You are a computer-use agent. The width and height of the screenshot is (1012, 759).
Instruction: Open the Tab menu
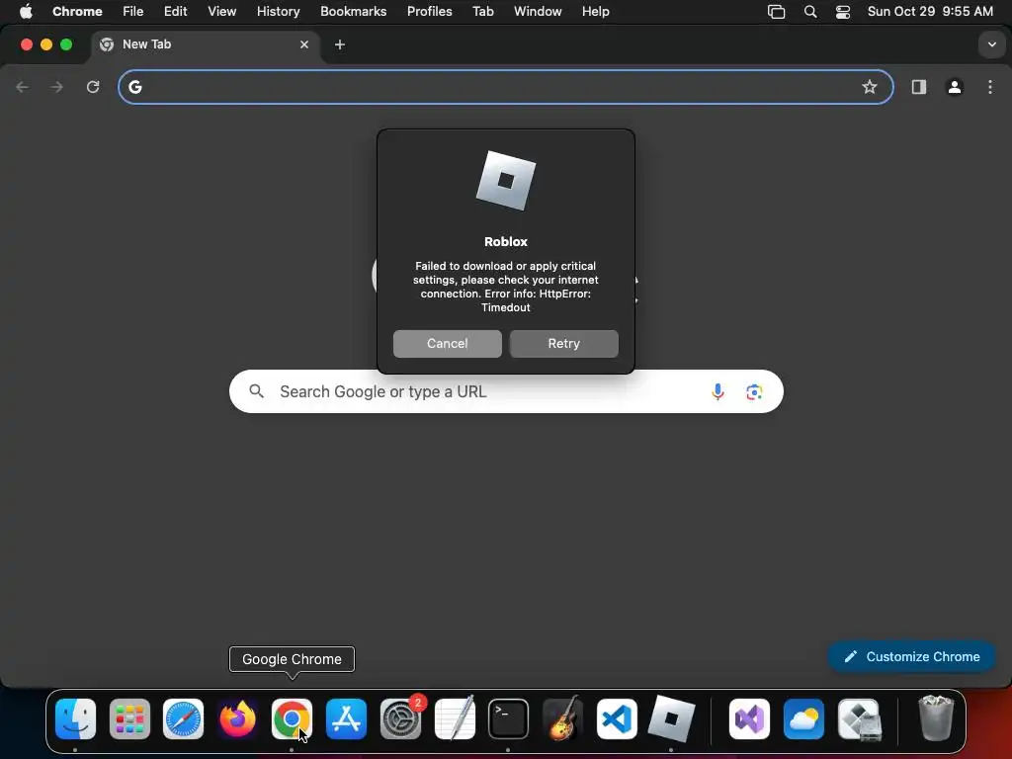coord(482,12)
